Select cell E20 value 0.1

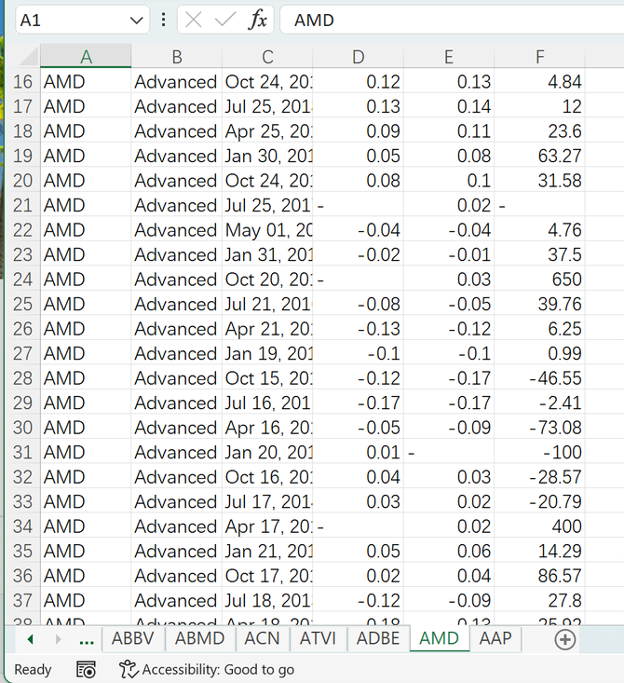coord(449,181)
